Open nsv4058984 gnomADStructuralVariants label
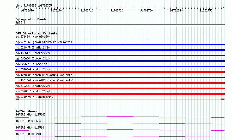The width and height of the screenshot is (232, 140). point(45,75)
